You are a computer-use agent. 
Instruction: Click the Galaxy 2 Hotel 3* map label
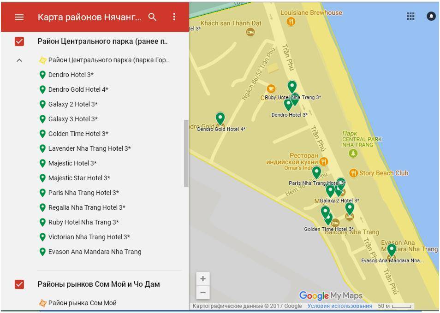pos(339,201)
